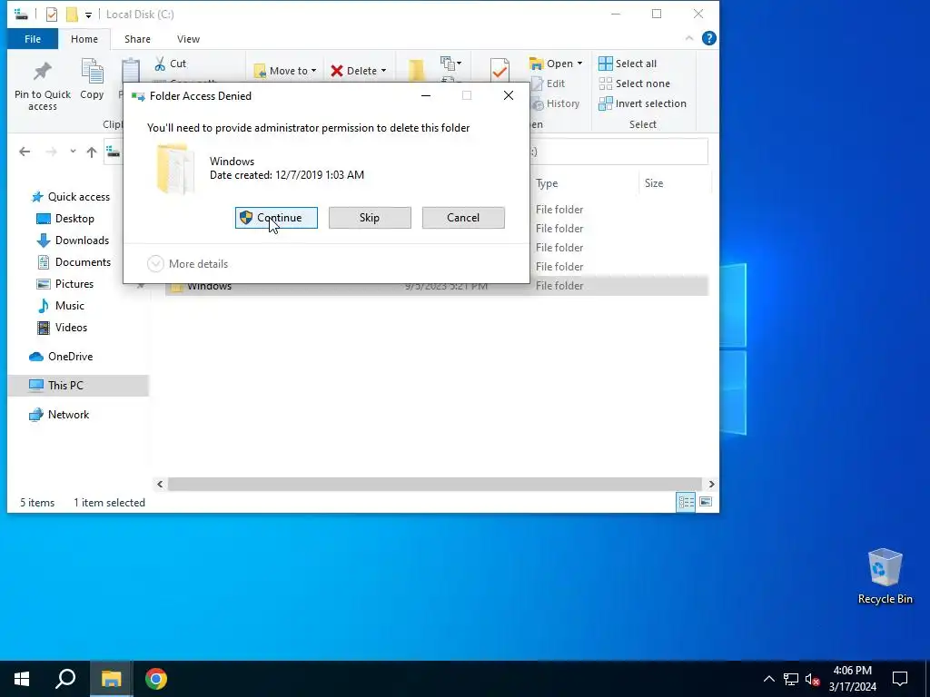Click quick access toolbar New folder icon

pos(72,14)
